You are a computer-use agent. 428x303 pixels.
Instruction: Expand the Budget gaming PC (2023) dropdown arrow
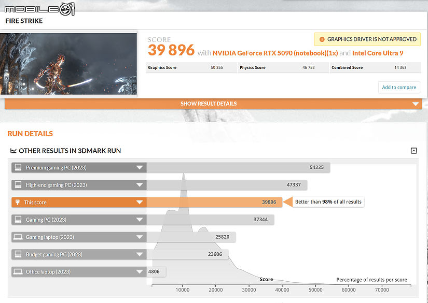140,254
